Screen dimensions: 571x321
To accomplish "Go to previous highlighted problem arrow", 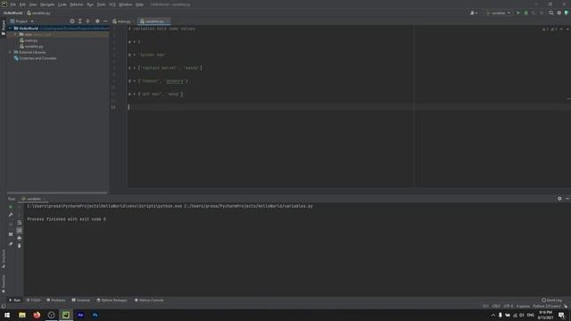I will 561,29.
